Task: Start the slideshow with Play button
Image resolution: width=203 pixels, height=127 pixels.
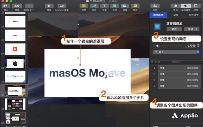Action: [49, 6]
